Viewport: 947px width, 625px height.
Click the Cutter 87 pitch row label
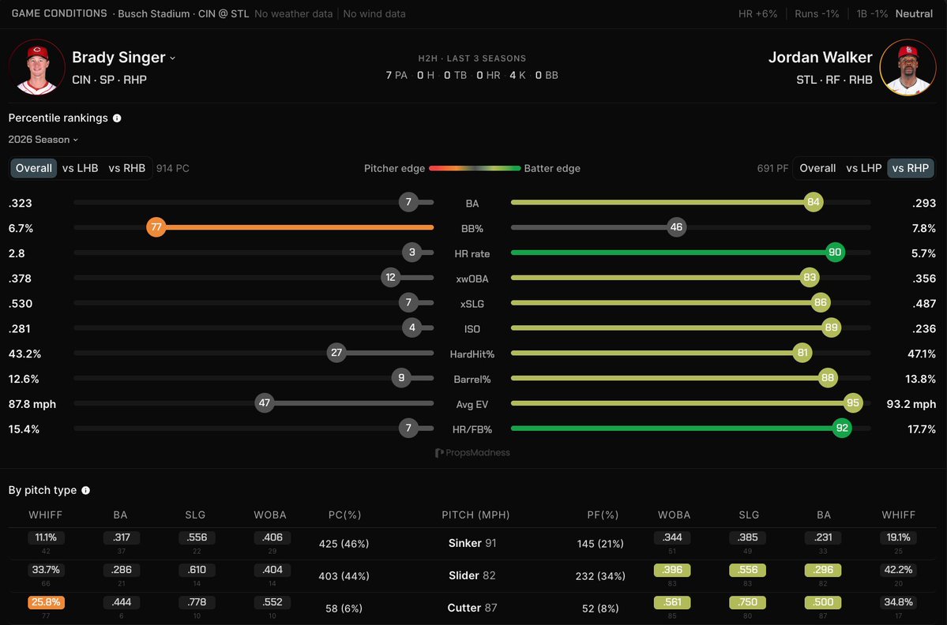pyautogui.click(x=472, y=608)
